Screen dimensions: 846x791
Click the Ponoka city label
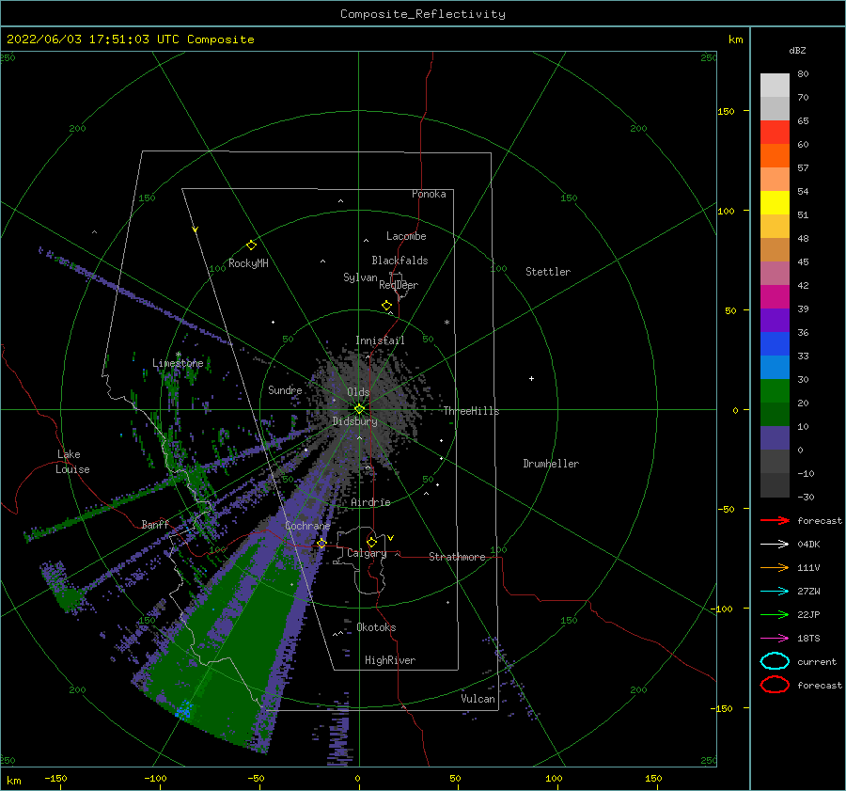tap(429, 194)
